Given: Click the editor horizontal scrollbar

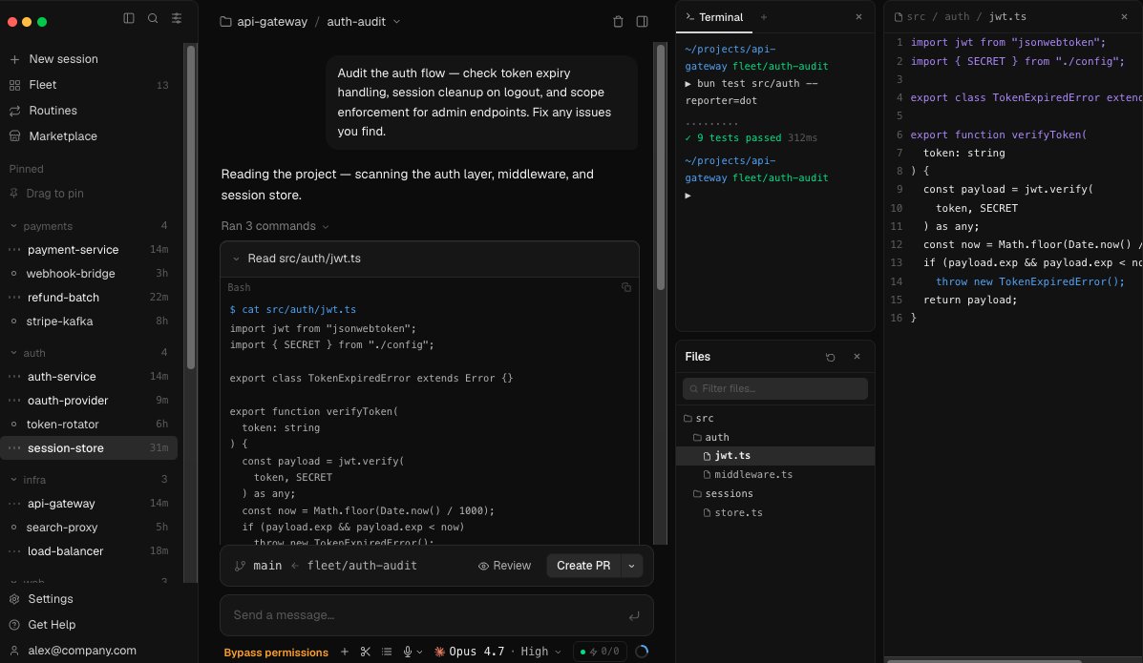Looking at the screenshot, I should coord(984,660).
